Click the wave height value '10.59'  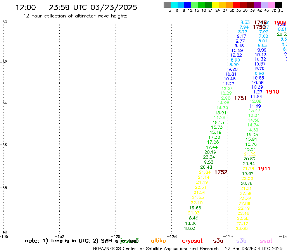(x=237, y=50)
